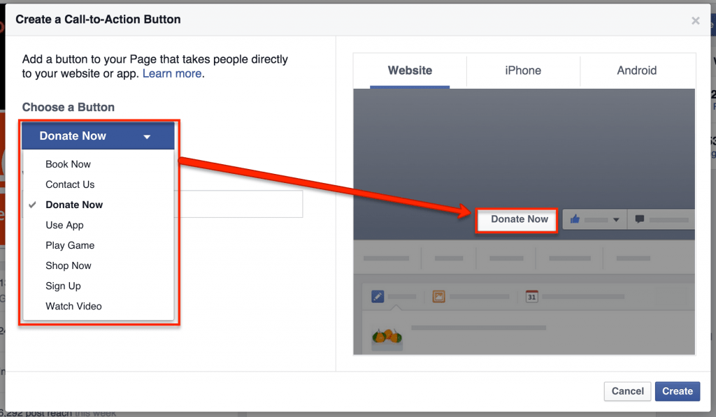Image resolution: width=716 pixels, height=417 pixels.
Task: Select the status pencil icon in the page preview
Action: pos(376,295)
